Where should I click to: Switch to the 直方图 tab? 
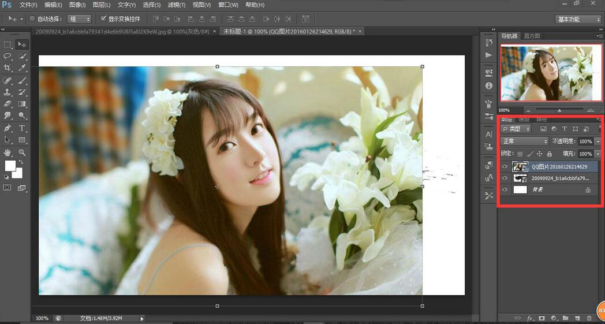point(532,36)
